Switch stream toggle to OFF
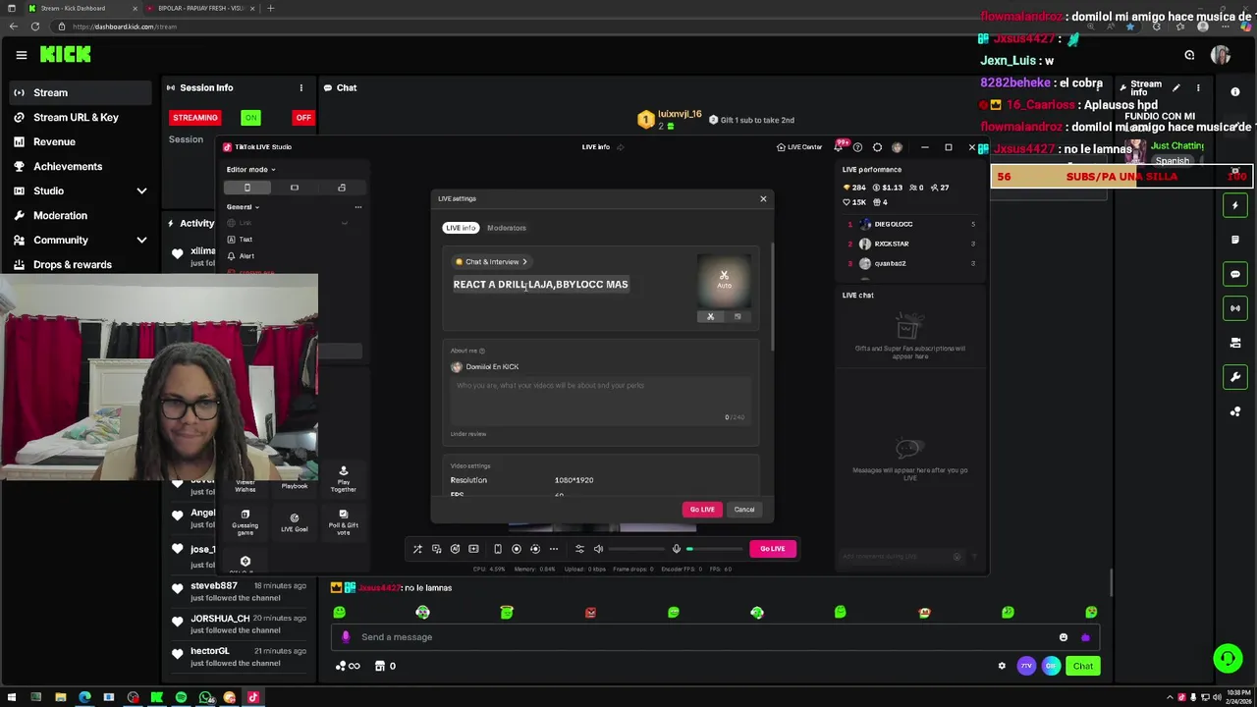The height and width of the screenshot is (707, 1257). (x=303, y=118)
